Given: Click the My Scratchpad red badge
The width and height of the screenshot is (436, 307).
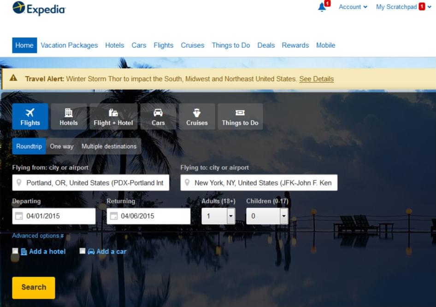Looking at the screenshot, I should click(422, 6).
